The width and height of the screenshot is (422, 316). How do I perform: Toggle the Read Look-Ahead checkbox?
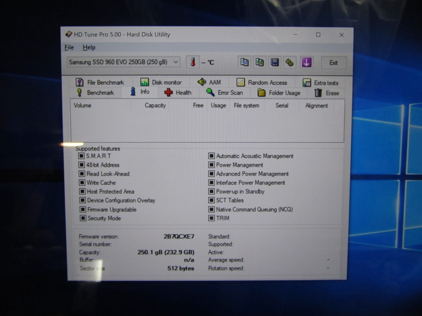click(x=82, y=174)
